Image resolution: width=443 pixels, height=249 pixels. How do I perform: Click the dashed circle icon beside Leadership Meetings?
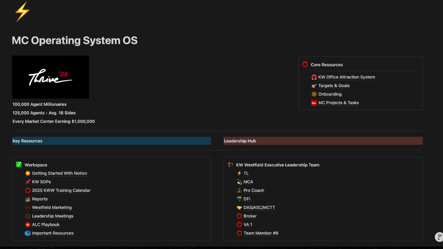pyautogui.click(x=28, y=216)
